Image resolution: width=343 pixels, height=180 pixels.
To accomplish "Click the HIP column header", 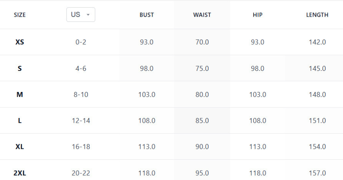I will (257, 15).
